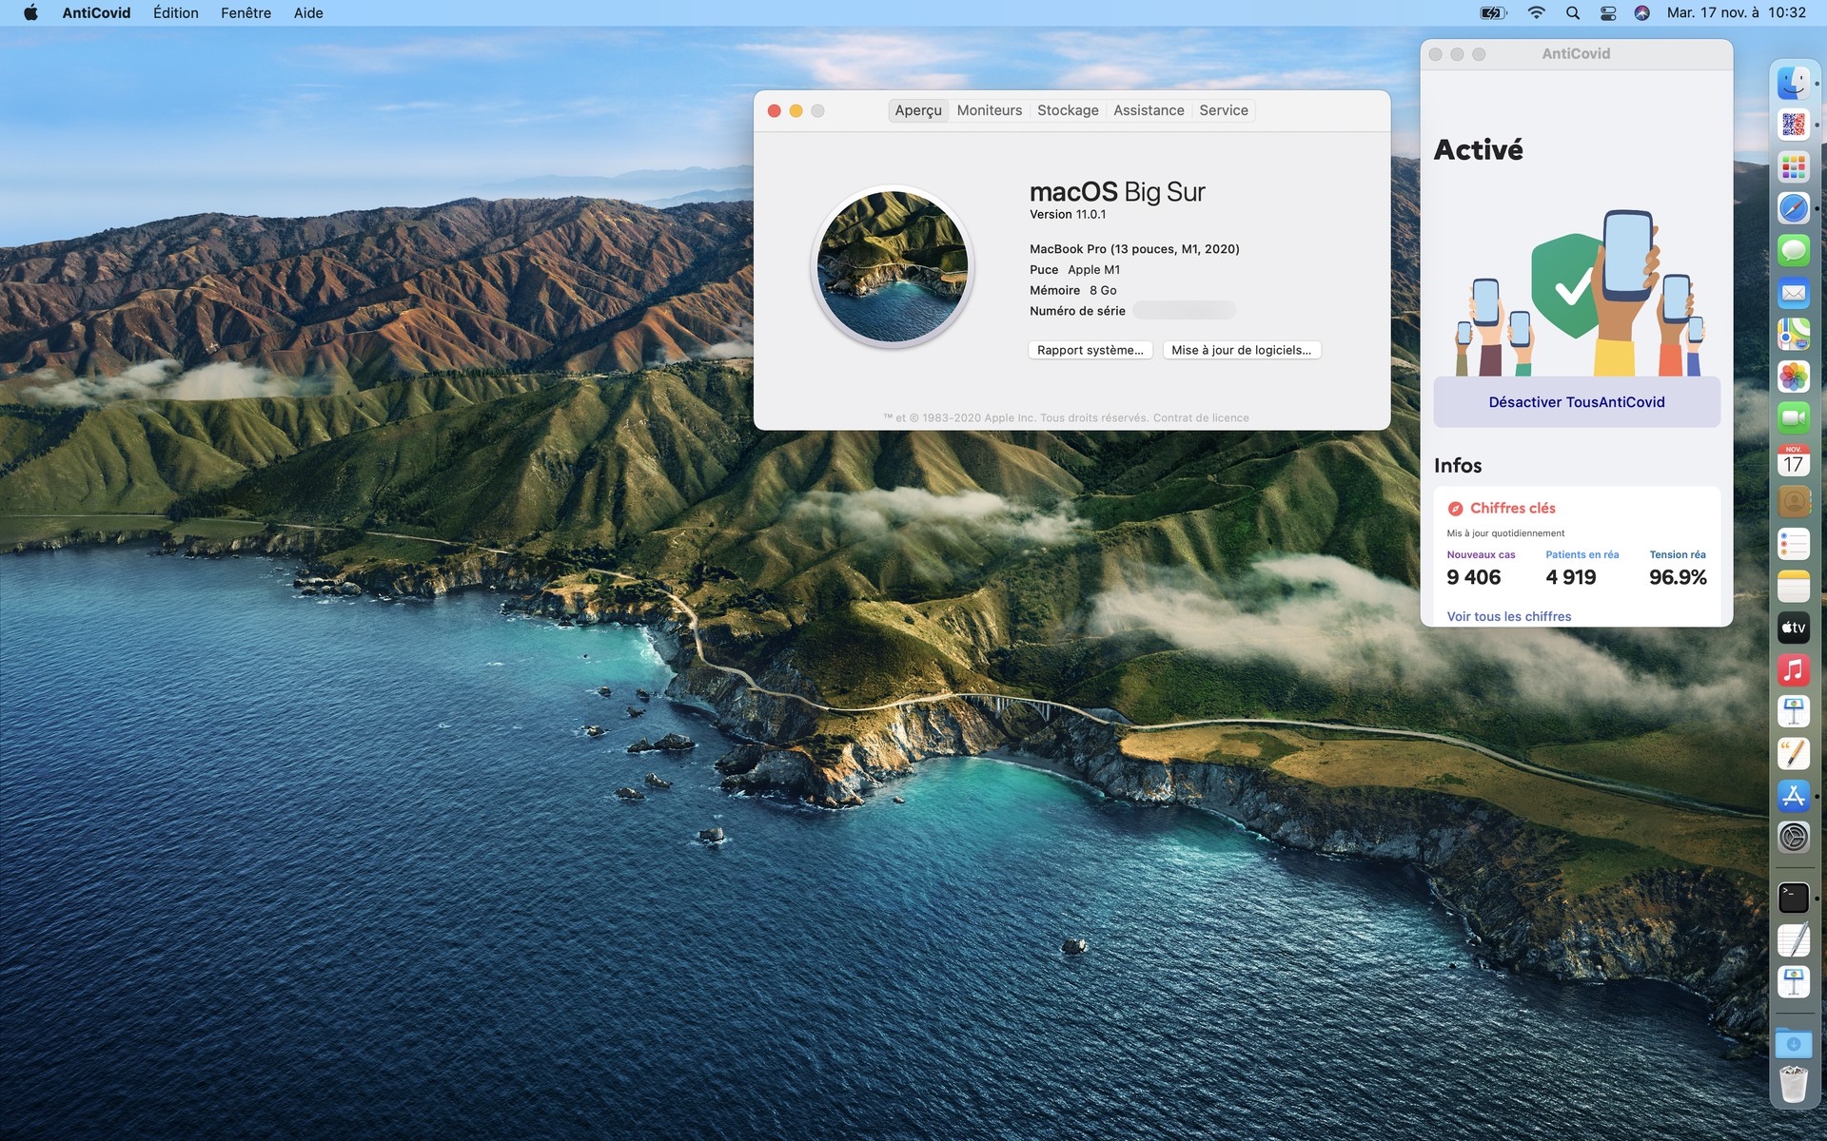Screen dimensions: 1827x1141
Task: Click the AntiCovid shield and phones illustration
Action: [1580, 293]
